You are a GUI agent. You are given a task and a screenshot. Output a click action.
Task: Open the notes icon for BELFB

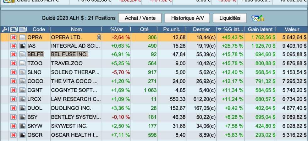(x=23, y=54)
